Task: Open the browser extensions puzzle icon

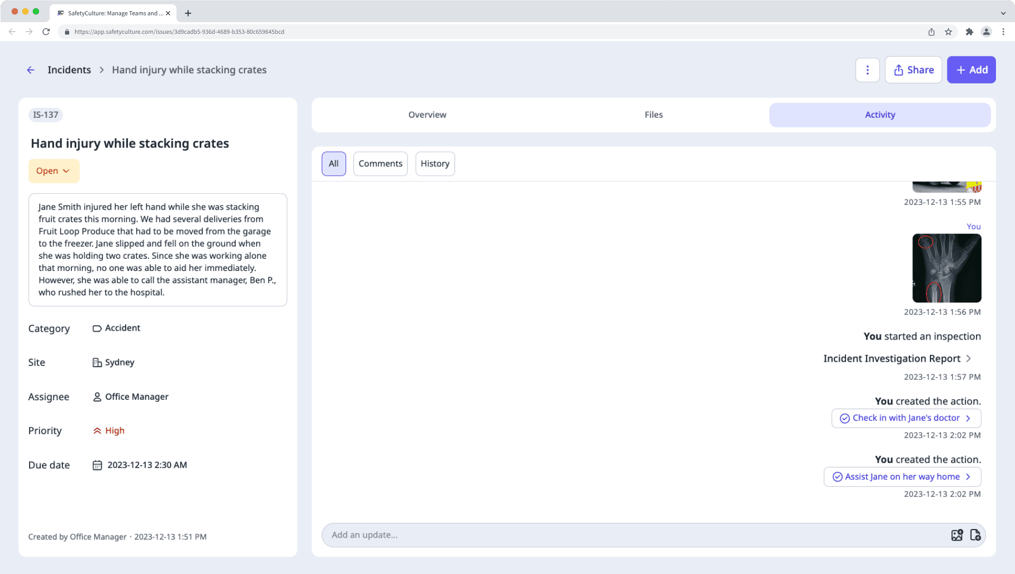Action: (969, 32)
